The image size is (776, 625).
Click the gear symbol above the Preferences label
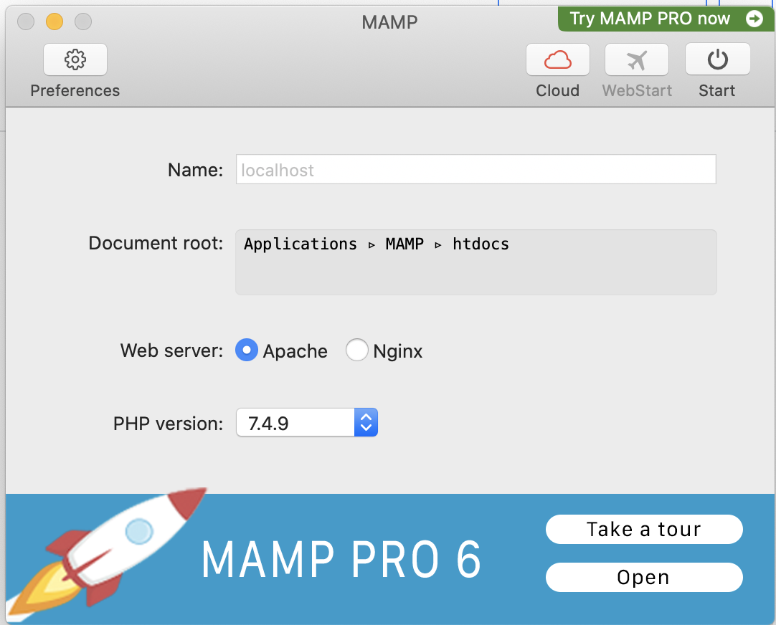(x=75, y=59)
